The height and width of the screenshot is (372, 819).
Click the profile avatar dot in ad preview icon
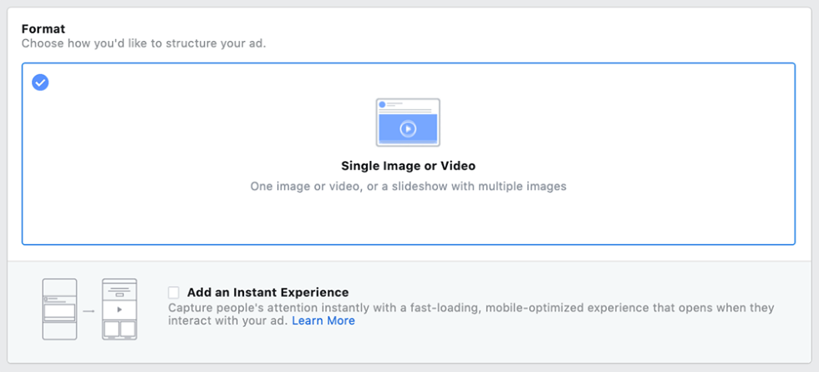pyautogui.click(x=382, y=105)
